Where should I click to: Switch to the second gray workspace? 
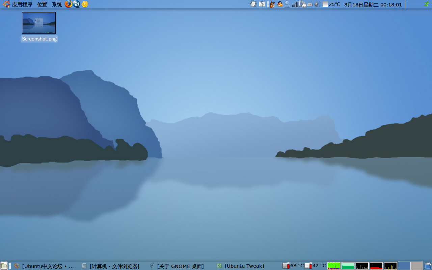(x=417, y=266)
